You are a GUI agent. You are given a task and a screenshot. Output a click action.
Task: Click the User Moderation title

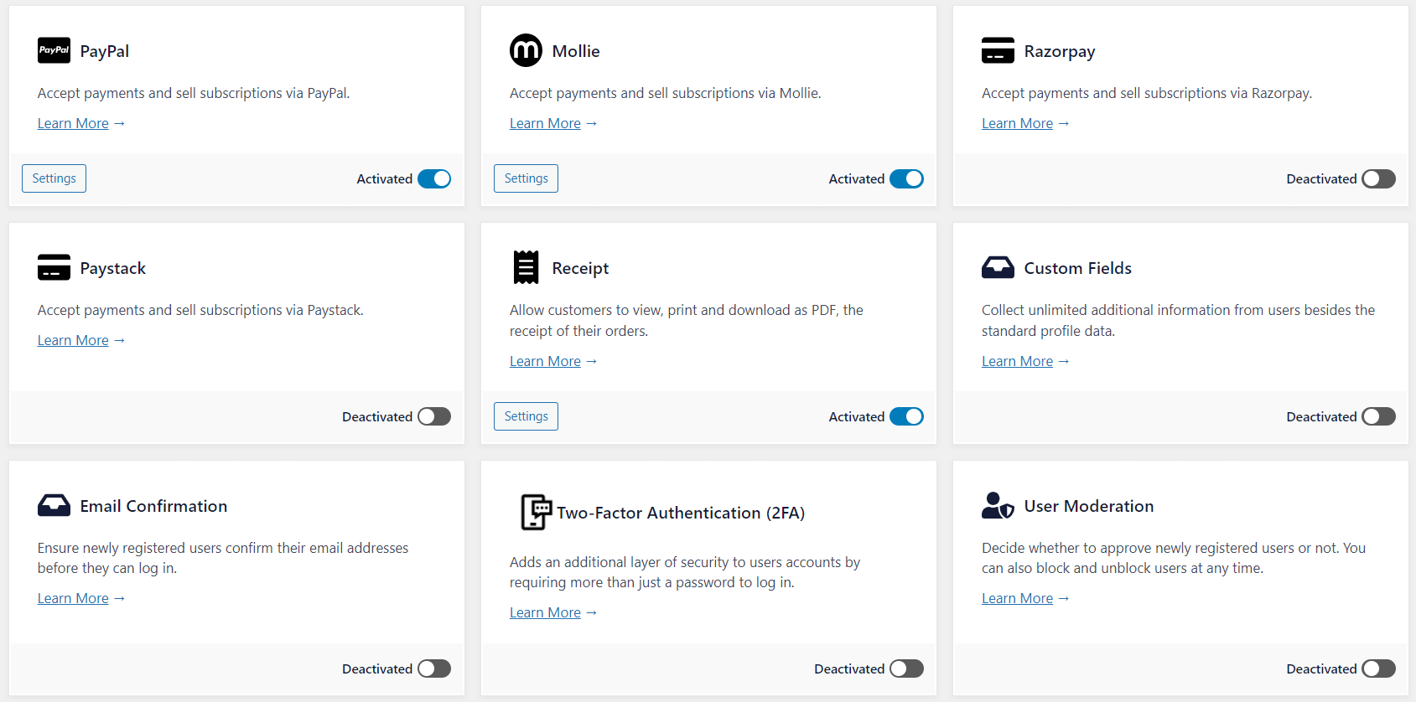coord(1089,506)
